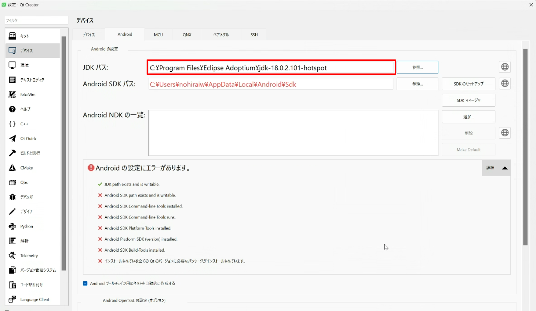The image size is (536, 311).
Task: Switch to the MCU tab
Action: coord(158,35)
